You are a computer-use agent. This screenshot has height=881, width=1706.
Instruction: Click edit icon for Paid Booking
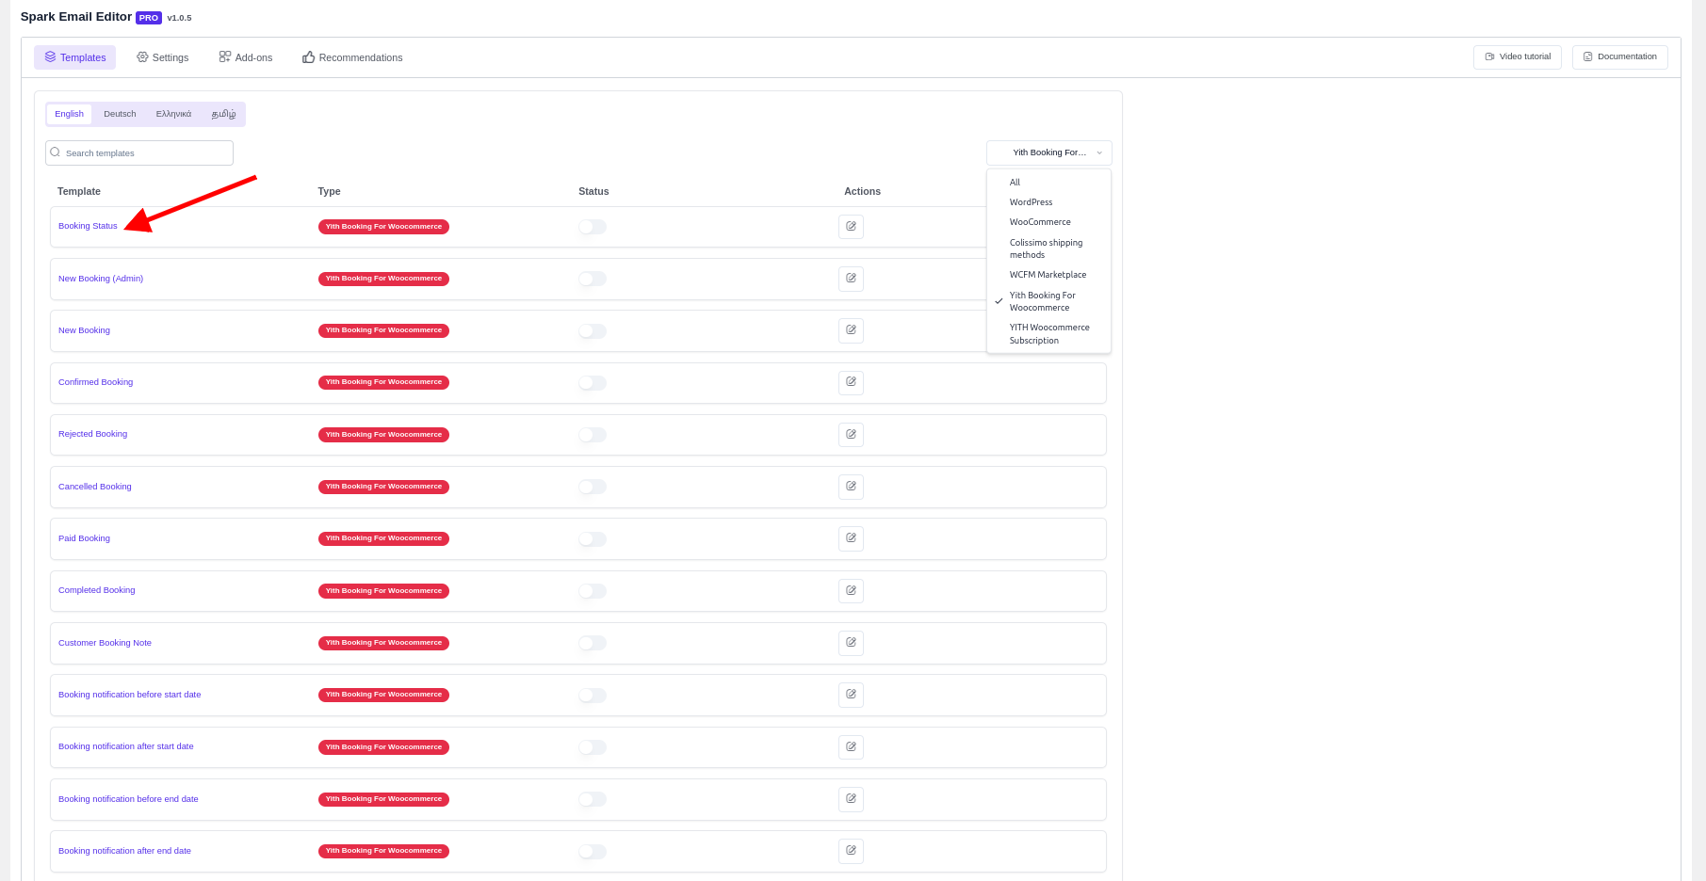[851, 539]
